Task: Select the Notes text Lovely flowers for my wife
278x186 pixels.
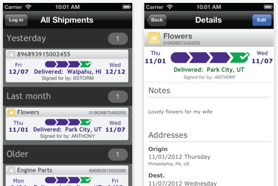Action: click(180, 112)
